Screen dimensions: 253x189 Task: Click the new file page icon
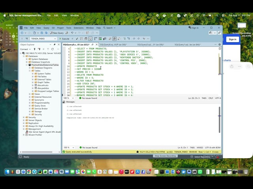pyautogui.click(x=34, y=33)
